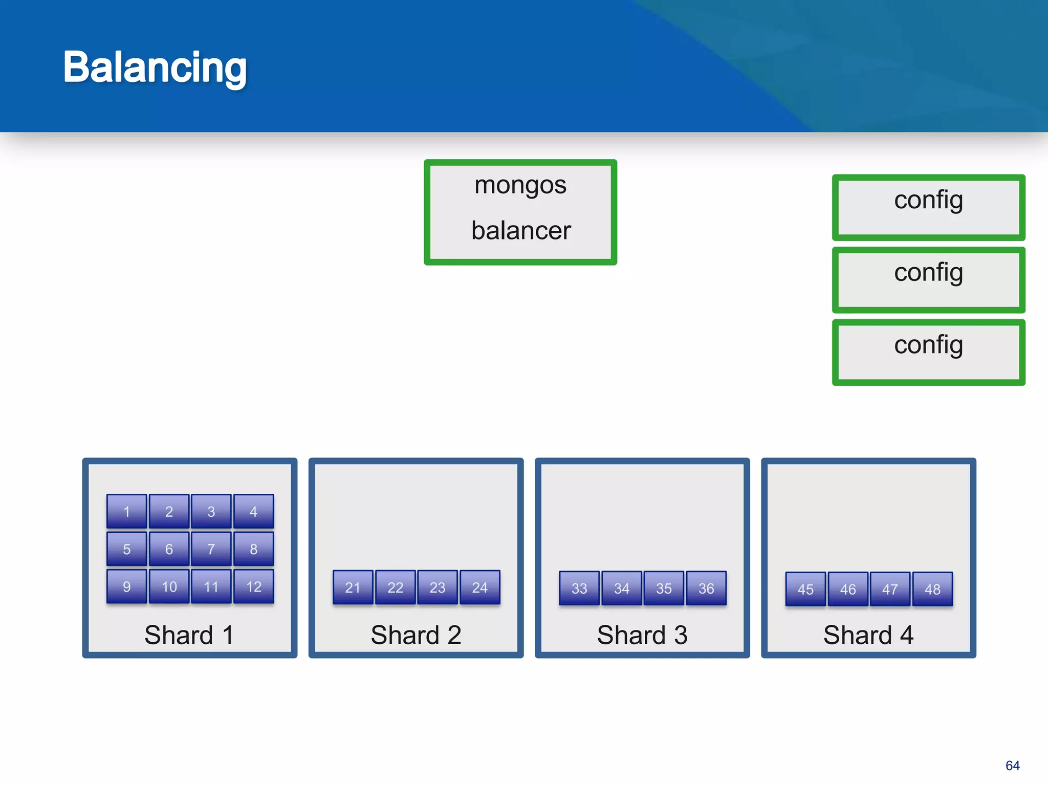
Task: Click chunk 7 in Shard 1
Action: tap(211, 549)
